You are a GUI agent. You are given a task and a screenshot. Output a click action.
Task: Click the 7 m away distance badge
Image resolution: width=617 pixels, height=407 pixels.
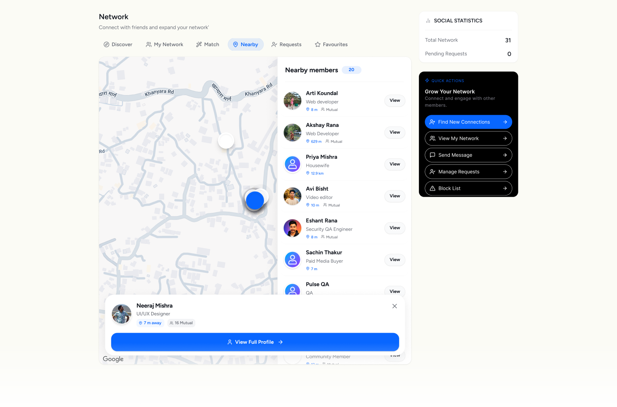[150, 323]
